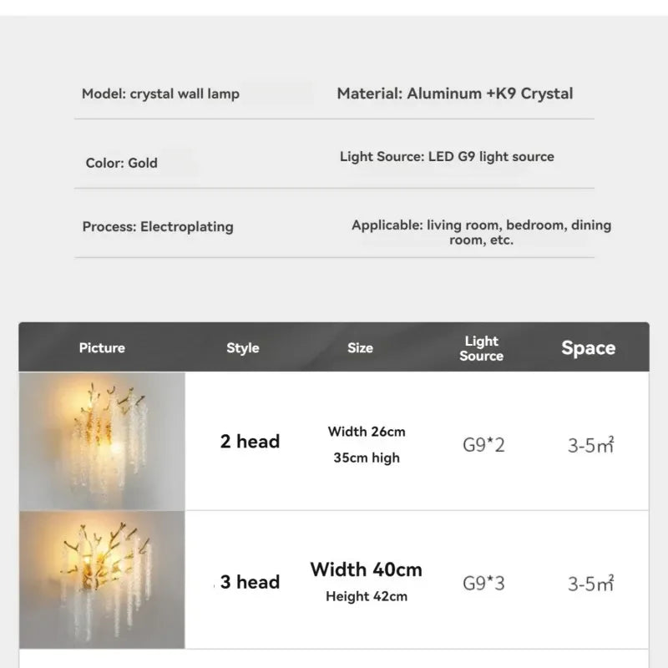Select the Picture column header
Screen dimensions: 668x668
click(x=102, y=348)
